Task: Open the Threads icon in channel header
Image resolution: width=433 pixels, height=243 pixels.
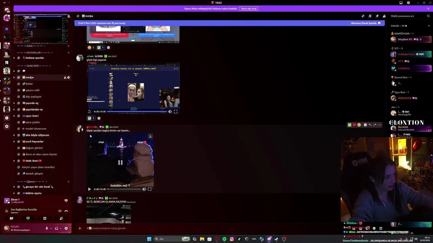Action: pos(363,16)
